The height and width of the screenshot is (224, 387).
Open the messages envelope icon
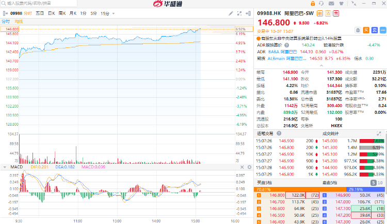[331, 4]
